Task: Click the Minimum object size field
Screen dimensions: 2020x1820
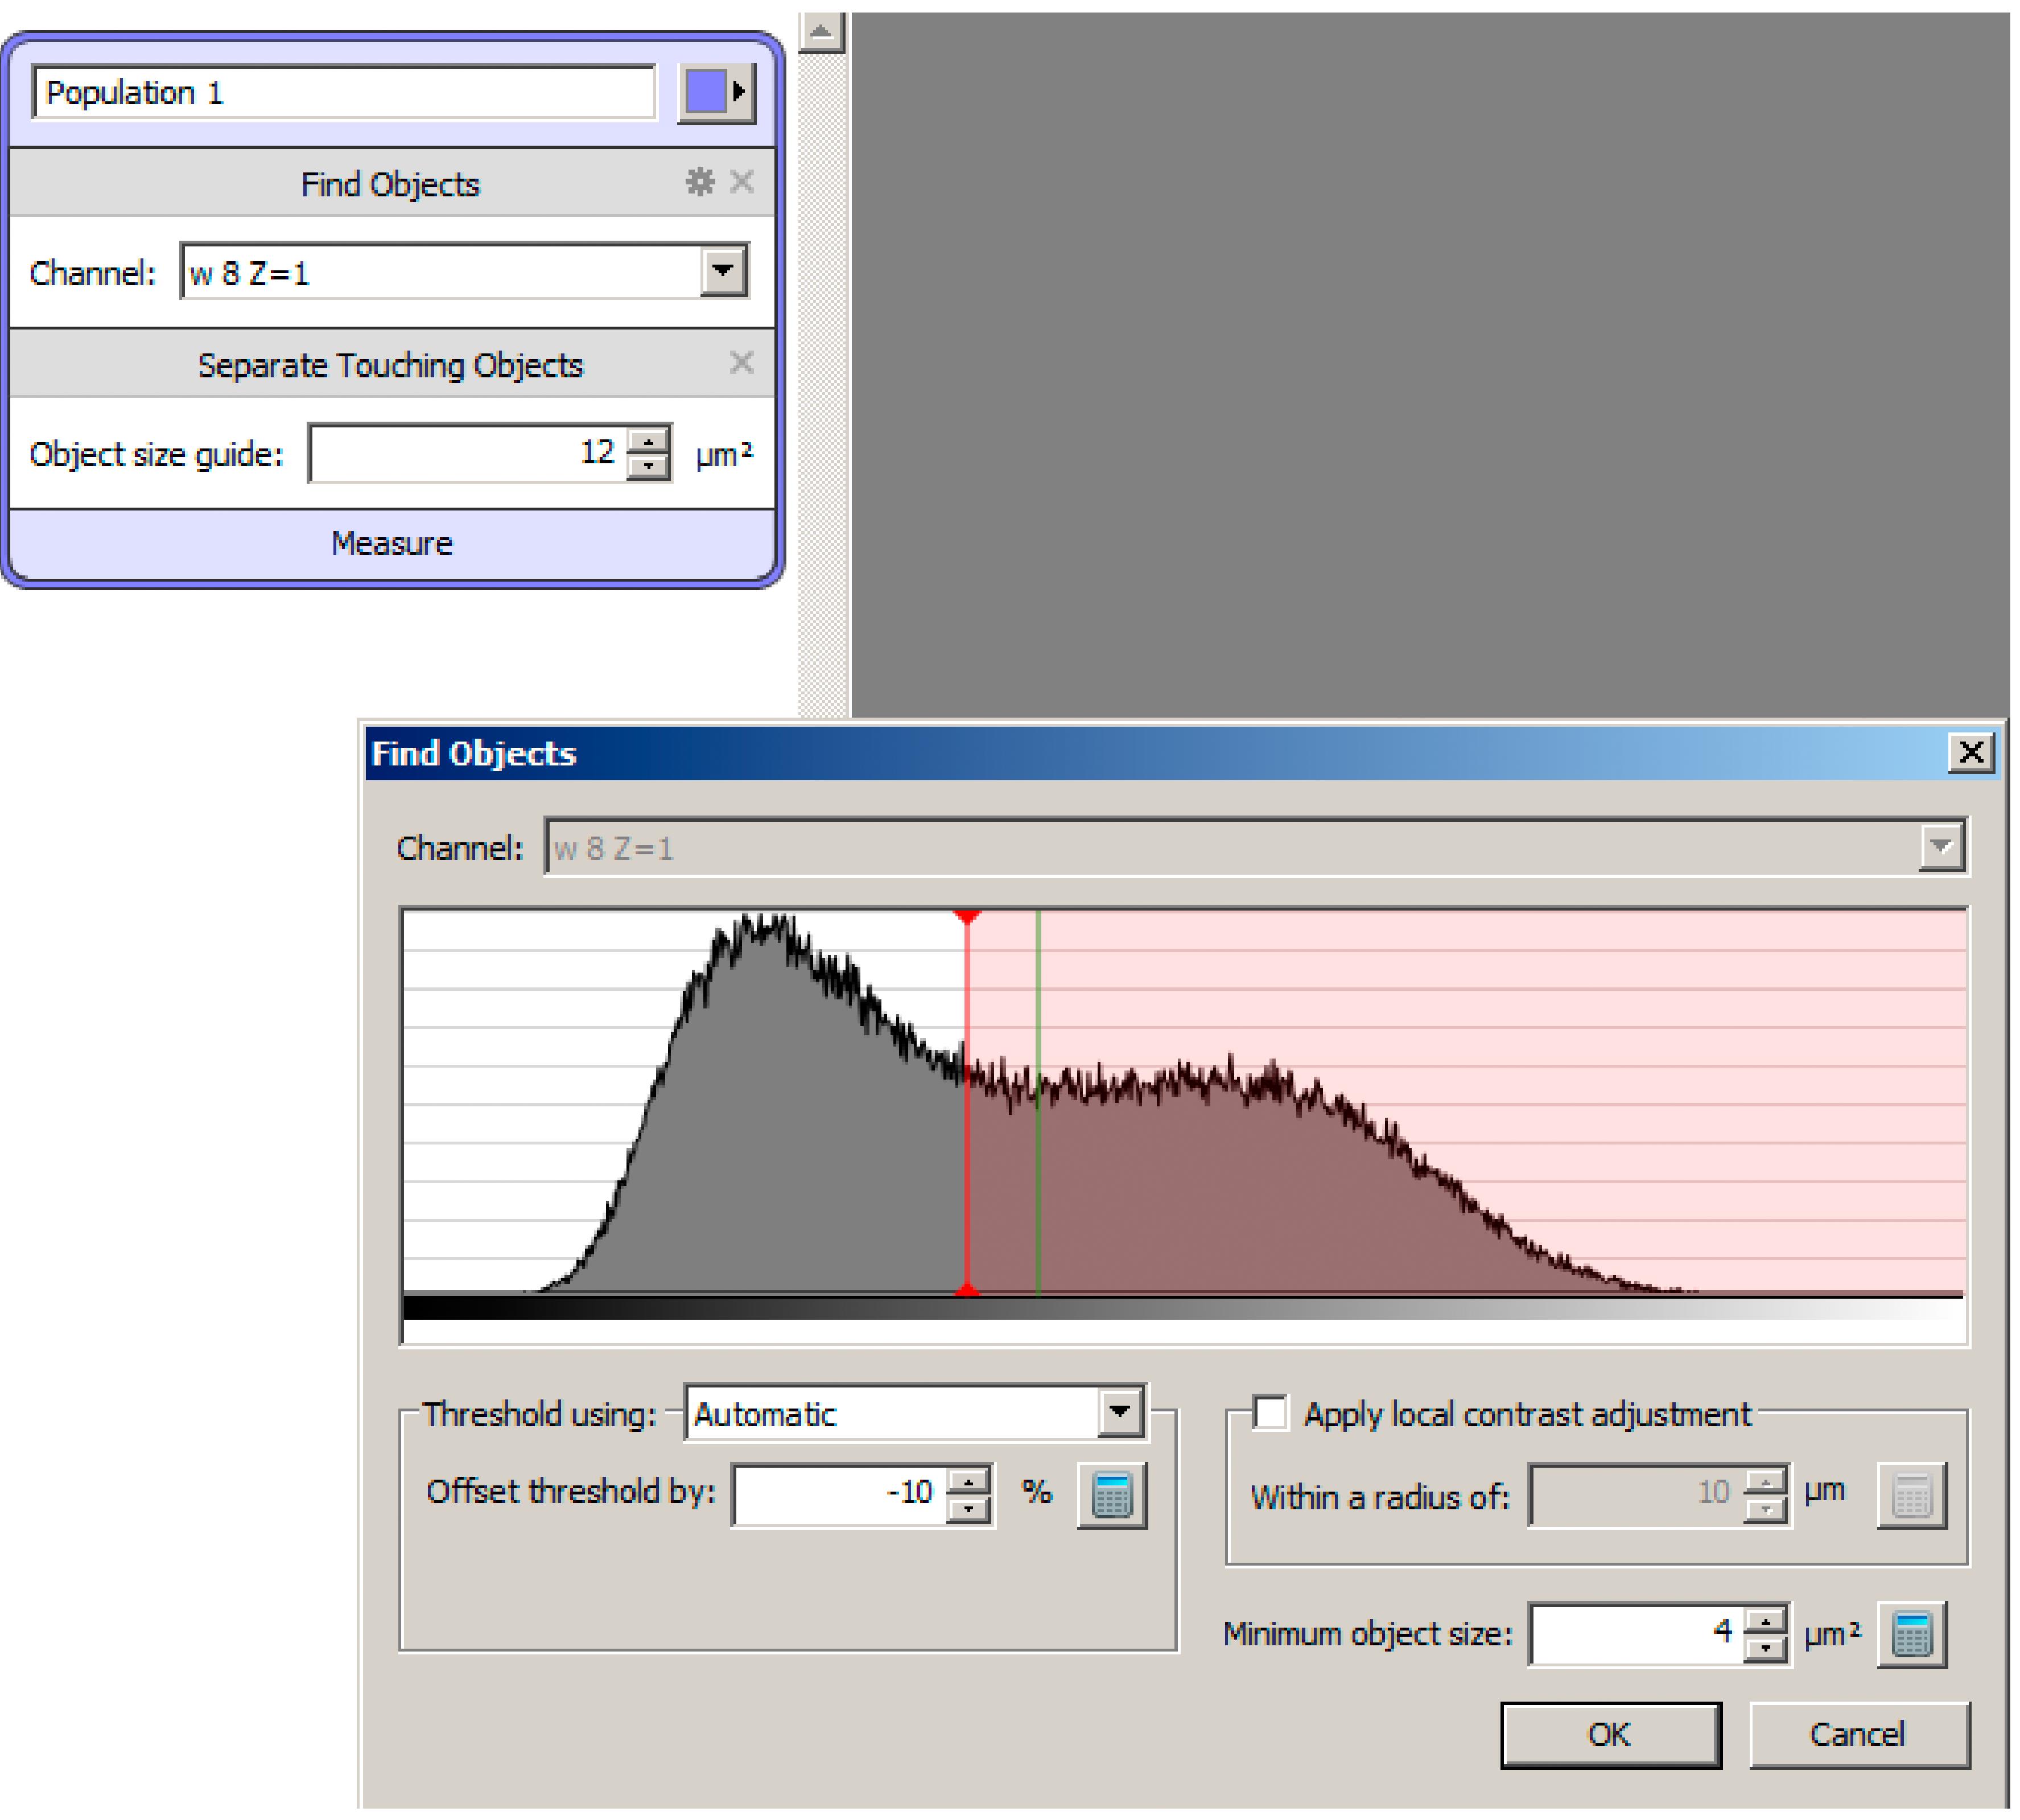Action: tap(1637, 1634)
